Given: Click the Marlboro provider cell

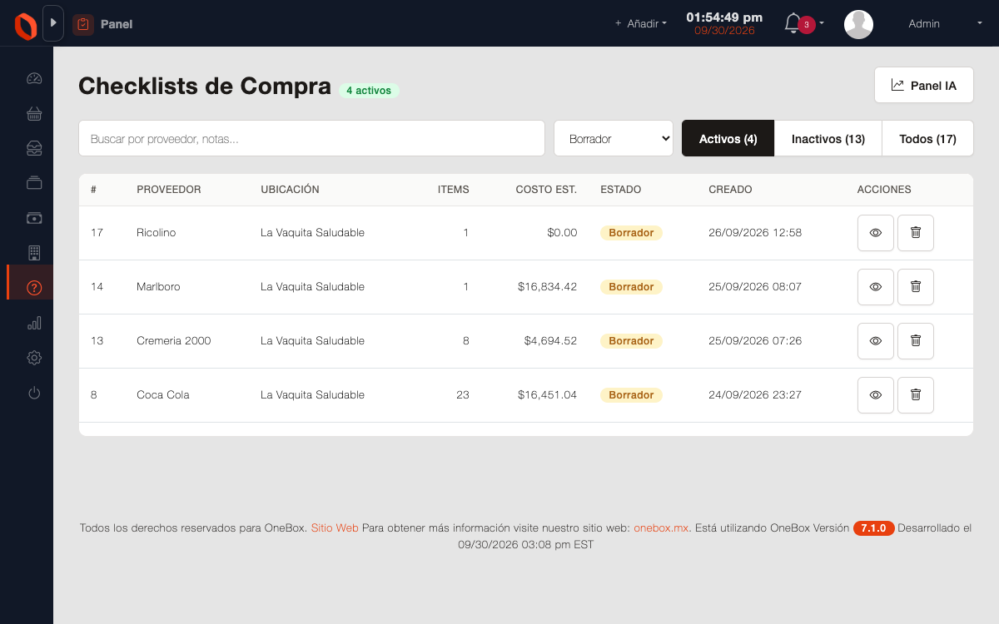Looking at the screenshot, I should [158, 287].
